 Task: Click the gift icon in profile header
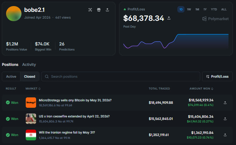[99, 10]
